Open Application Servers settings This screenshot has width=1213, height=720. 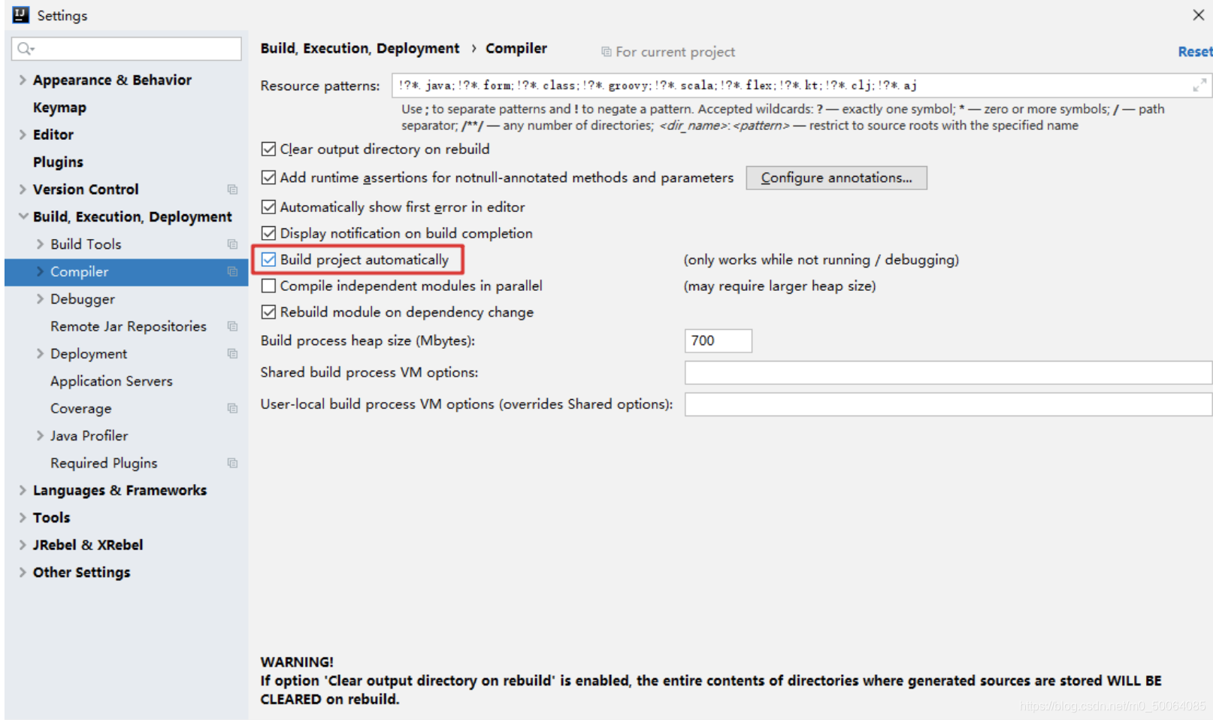(111, 381)
